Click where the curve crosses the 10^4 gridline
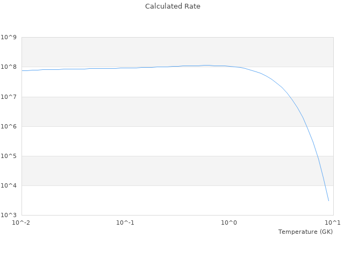Screen dimensions: 344x258 pyautogui.click(x=324, y=185)
